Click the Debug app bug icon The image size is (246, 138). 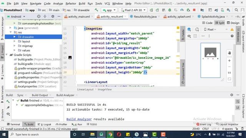pos(170,10)
